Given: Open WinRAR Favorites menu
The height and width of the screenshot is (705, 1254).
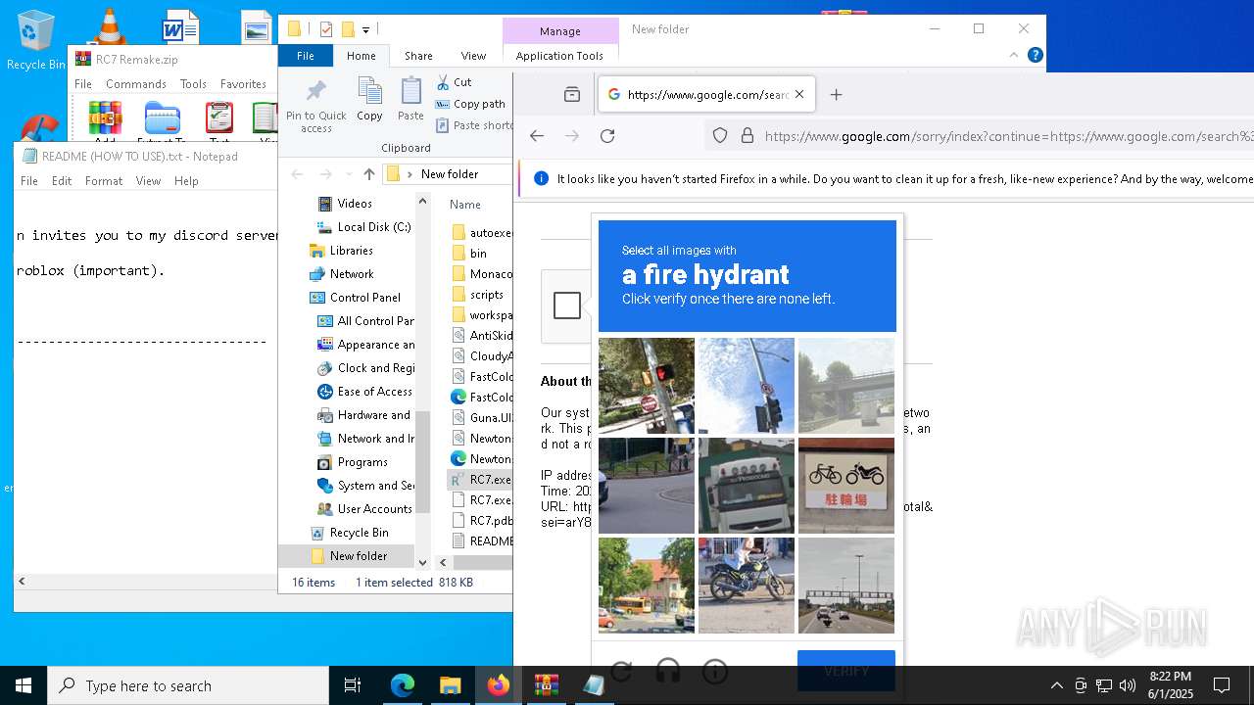Looking at the screenshot, I should pos(243,84).
